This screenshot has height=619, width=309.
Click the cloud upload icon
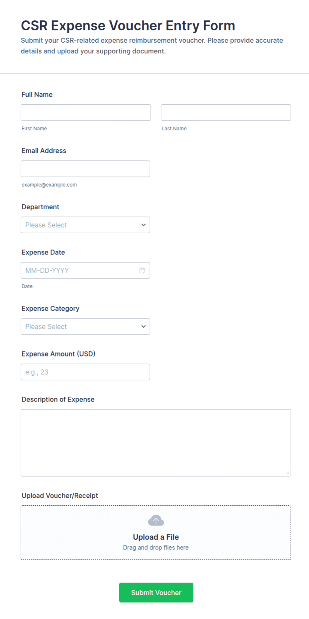[156, 520]
